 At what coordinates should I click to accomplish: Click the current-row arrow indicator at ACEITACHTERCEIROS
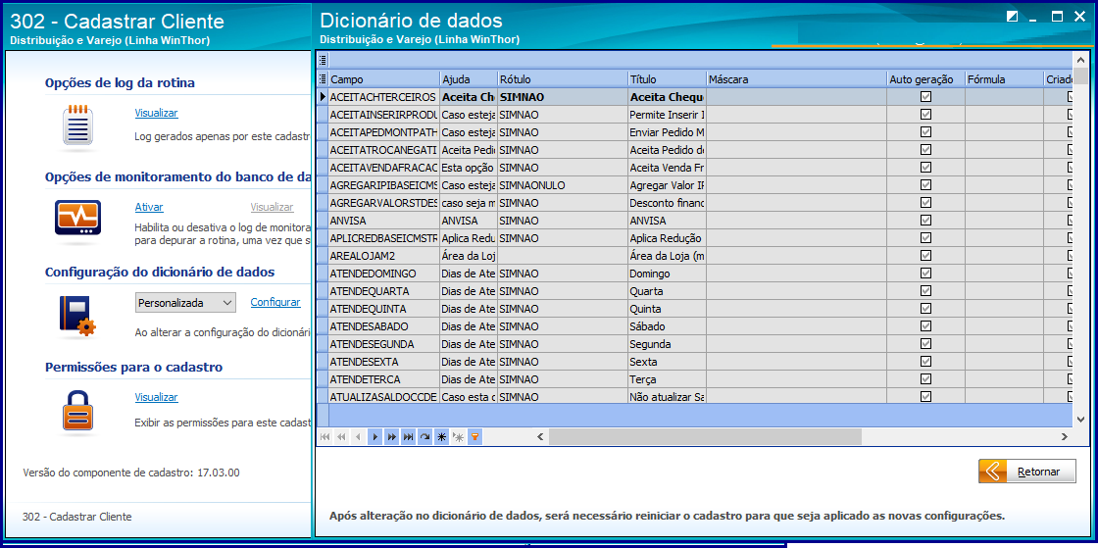tap(323, 97)
